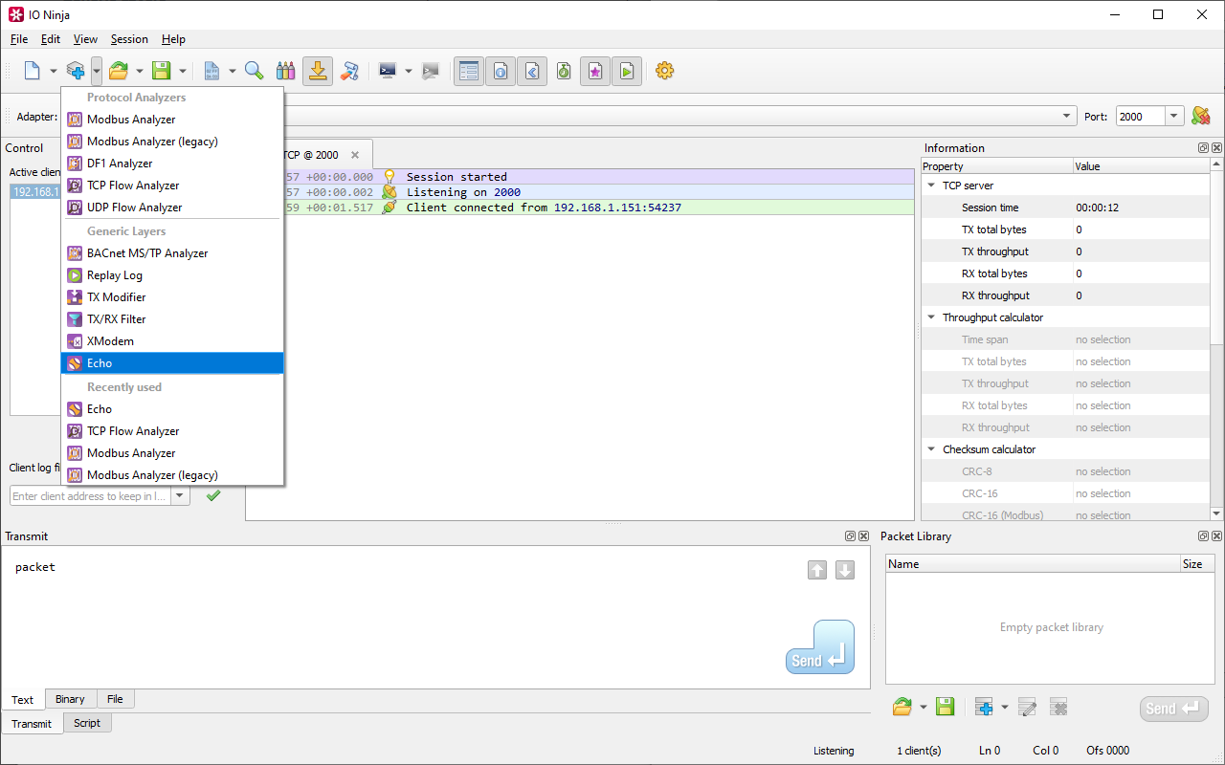Click the Add Layer plugin icon
This screenshot has width=1225, height=765.
pos(76,71)
